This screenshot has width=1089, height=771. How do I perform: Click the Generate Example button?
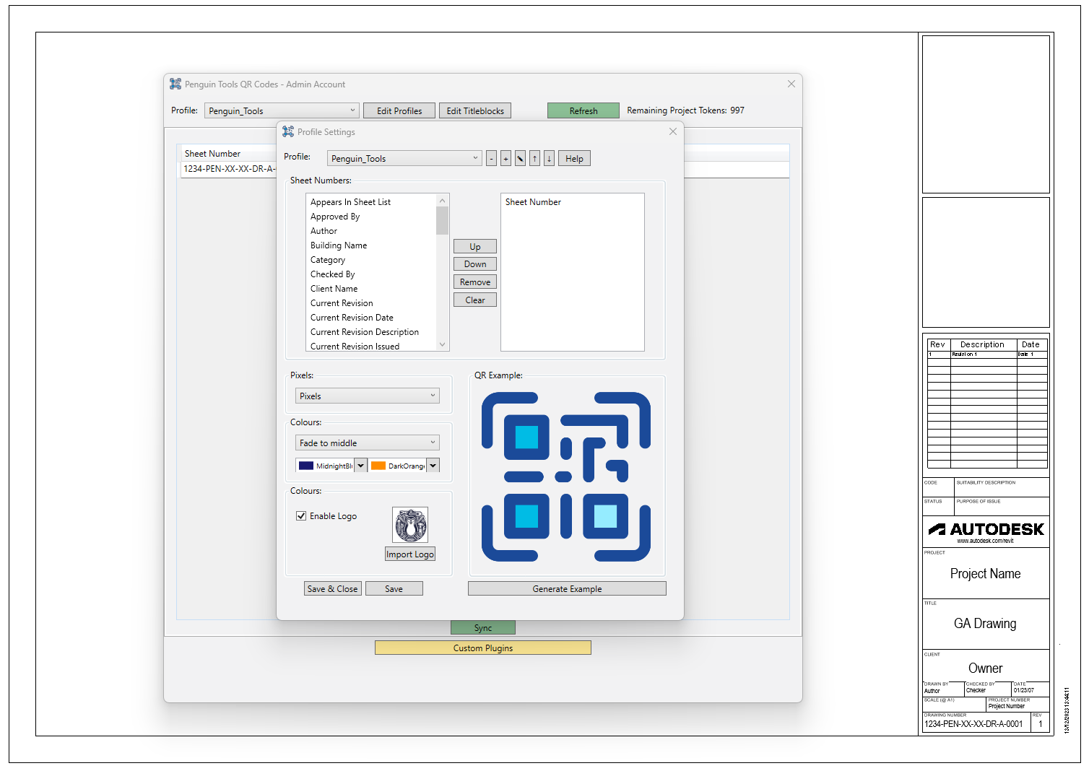pyautogui.click(x=567, y=588)
